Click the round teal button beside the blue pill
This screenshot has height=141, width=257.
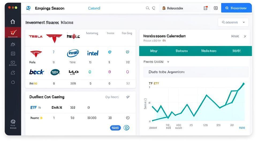[126, 128]
